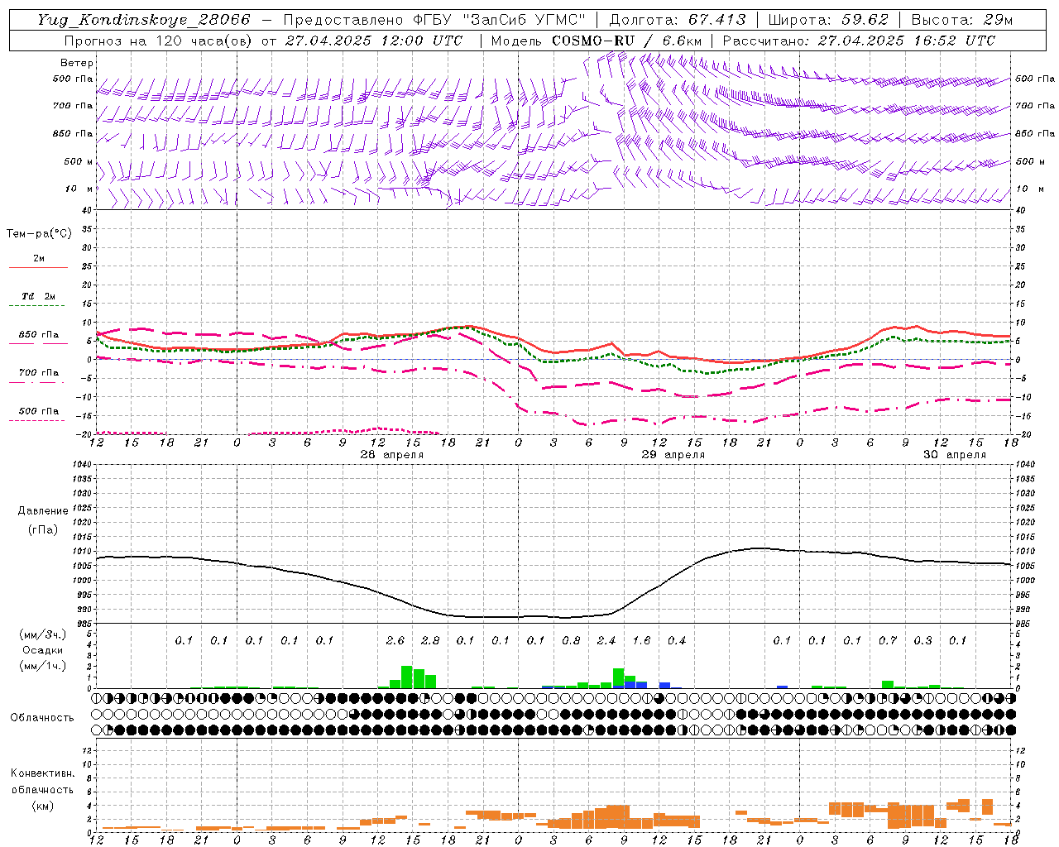Click the 850 гПа temperature legend entry

click(38, 337)
